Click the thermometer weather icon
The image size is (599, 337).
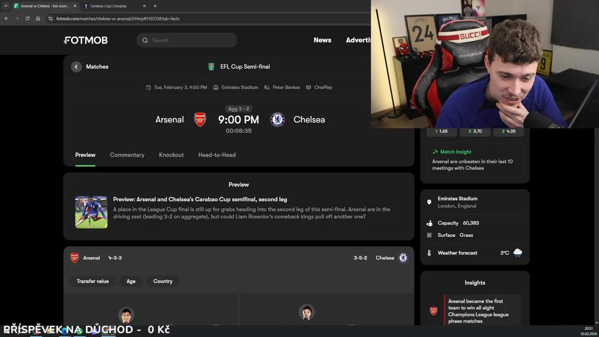pos(429,253)
